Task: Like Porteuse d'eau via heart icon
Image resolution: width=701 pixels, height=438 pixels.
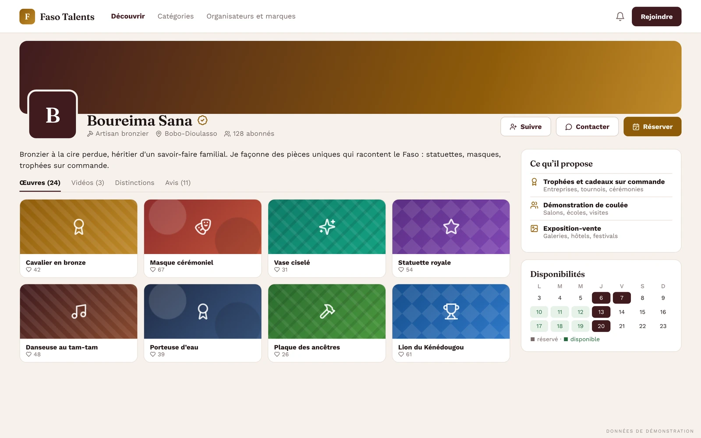Action: pyautogui.click(x=153, y=354)
